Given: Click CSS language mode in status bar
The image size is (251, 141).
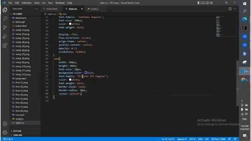Looking at the screenshot, I should (x=207, y=139).
